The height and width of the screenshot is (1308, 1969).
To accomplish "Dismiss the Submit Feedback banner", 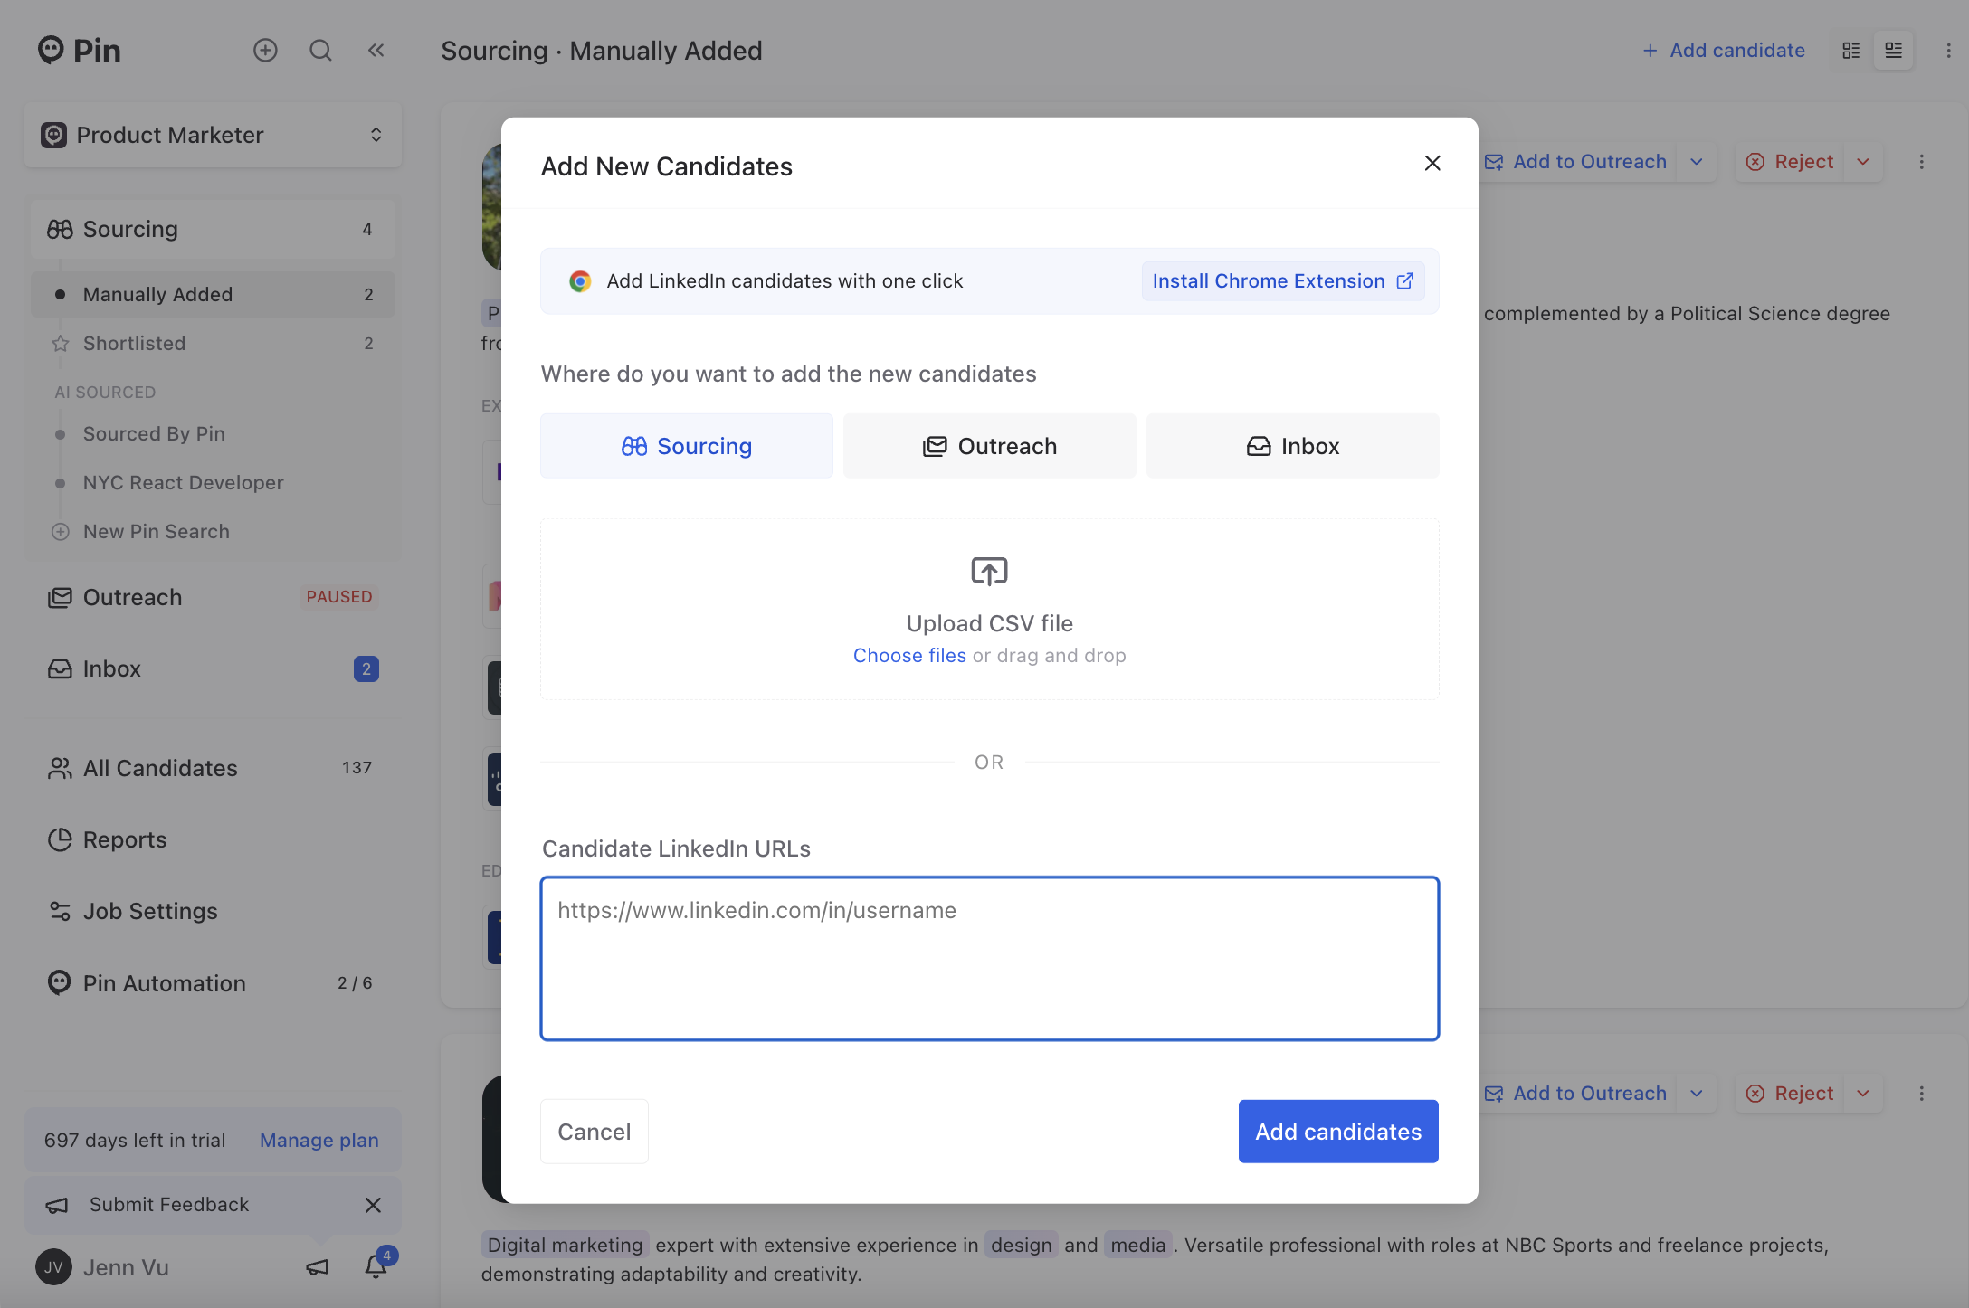I will 373,1205.
